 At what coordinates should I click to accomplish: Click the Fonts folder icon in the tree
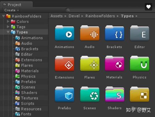[18, 114]
